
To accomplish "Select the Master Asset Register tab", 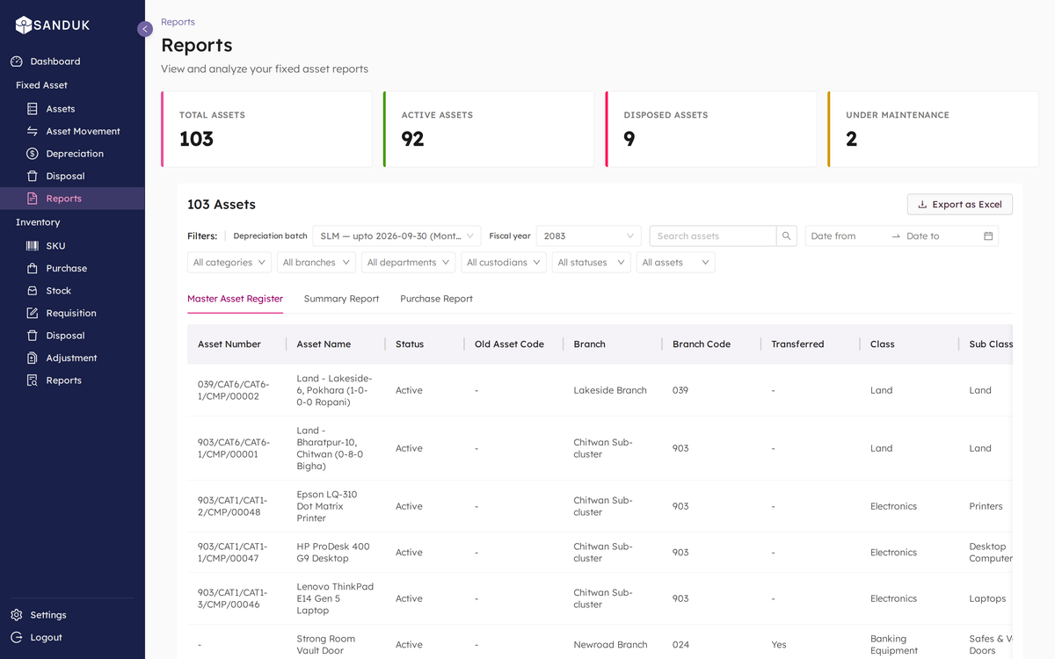I will (x=235, y=299).
